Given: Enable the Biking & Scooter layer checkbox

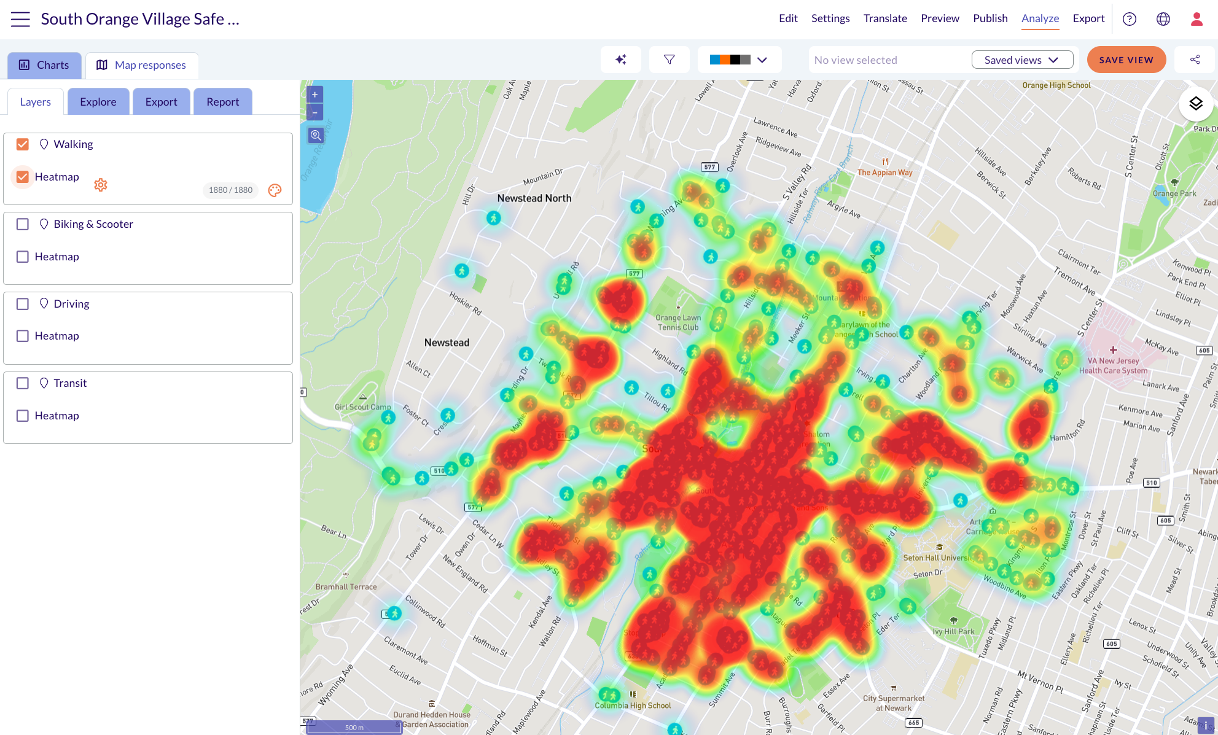Looking at the screenshot, I should (x=23, y=224).
